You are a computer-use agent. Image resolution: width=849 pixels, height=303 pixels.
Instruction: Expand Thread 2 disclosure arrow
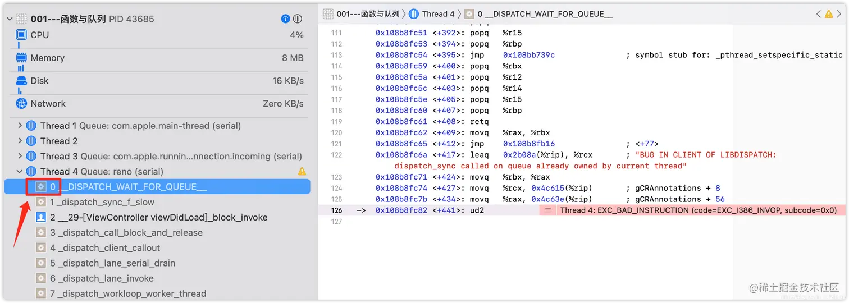tap(20, 141)
